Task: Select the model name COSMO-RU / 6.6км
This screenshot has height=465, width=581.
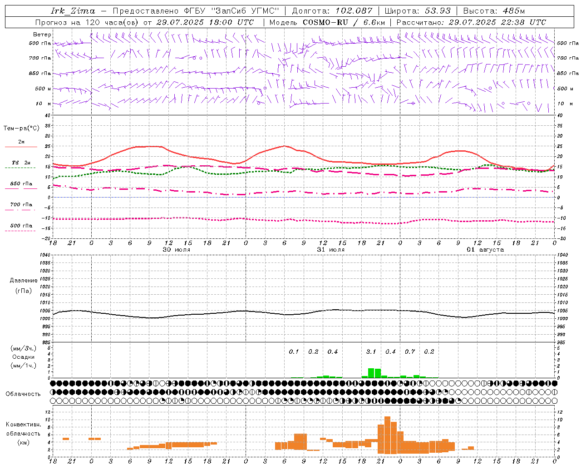Action: (344, 22)
